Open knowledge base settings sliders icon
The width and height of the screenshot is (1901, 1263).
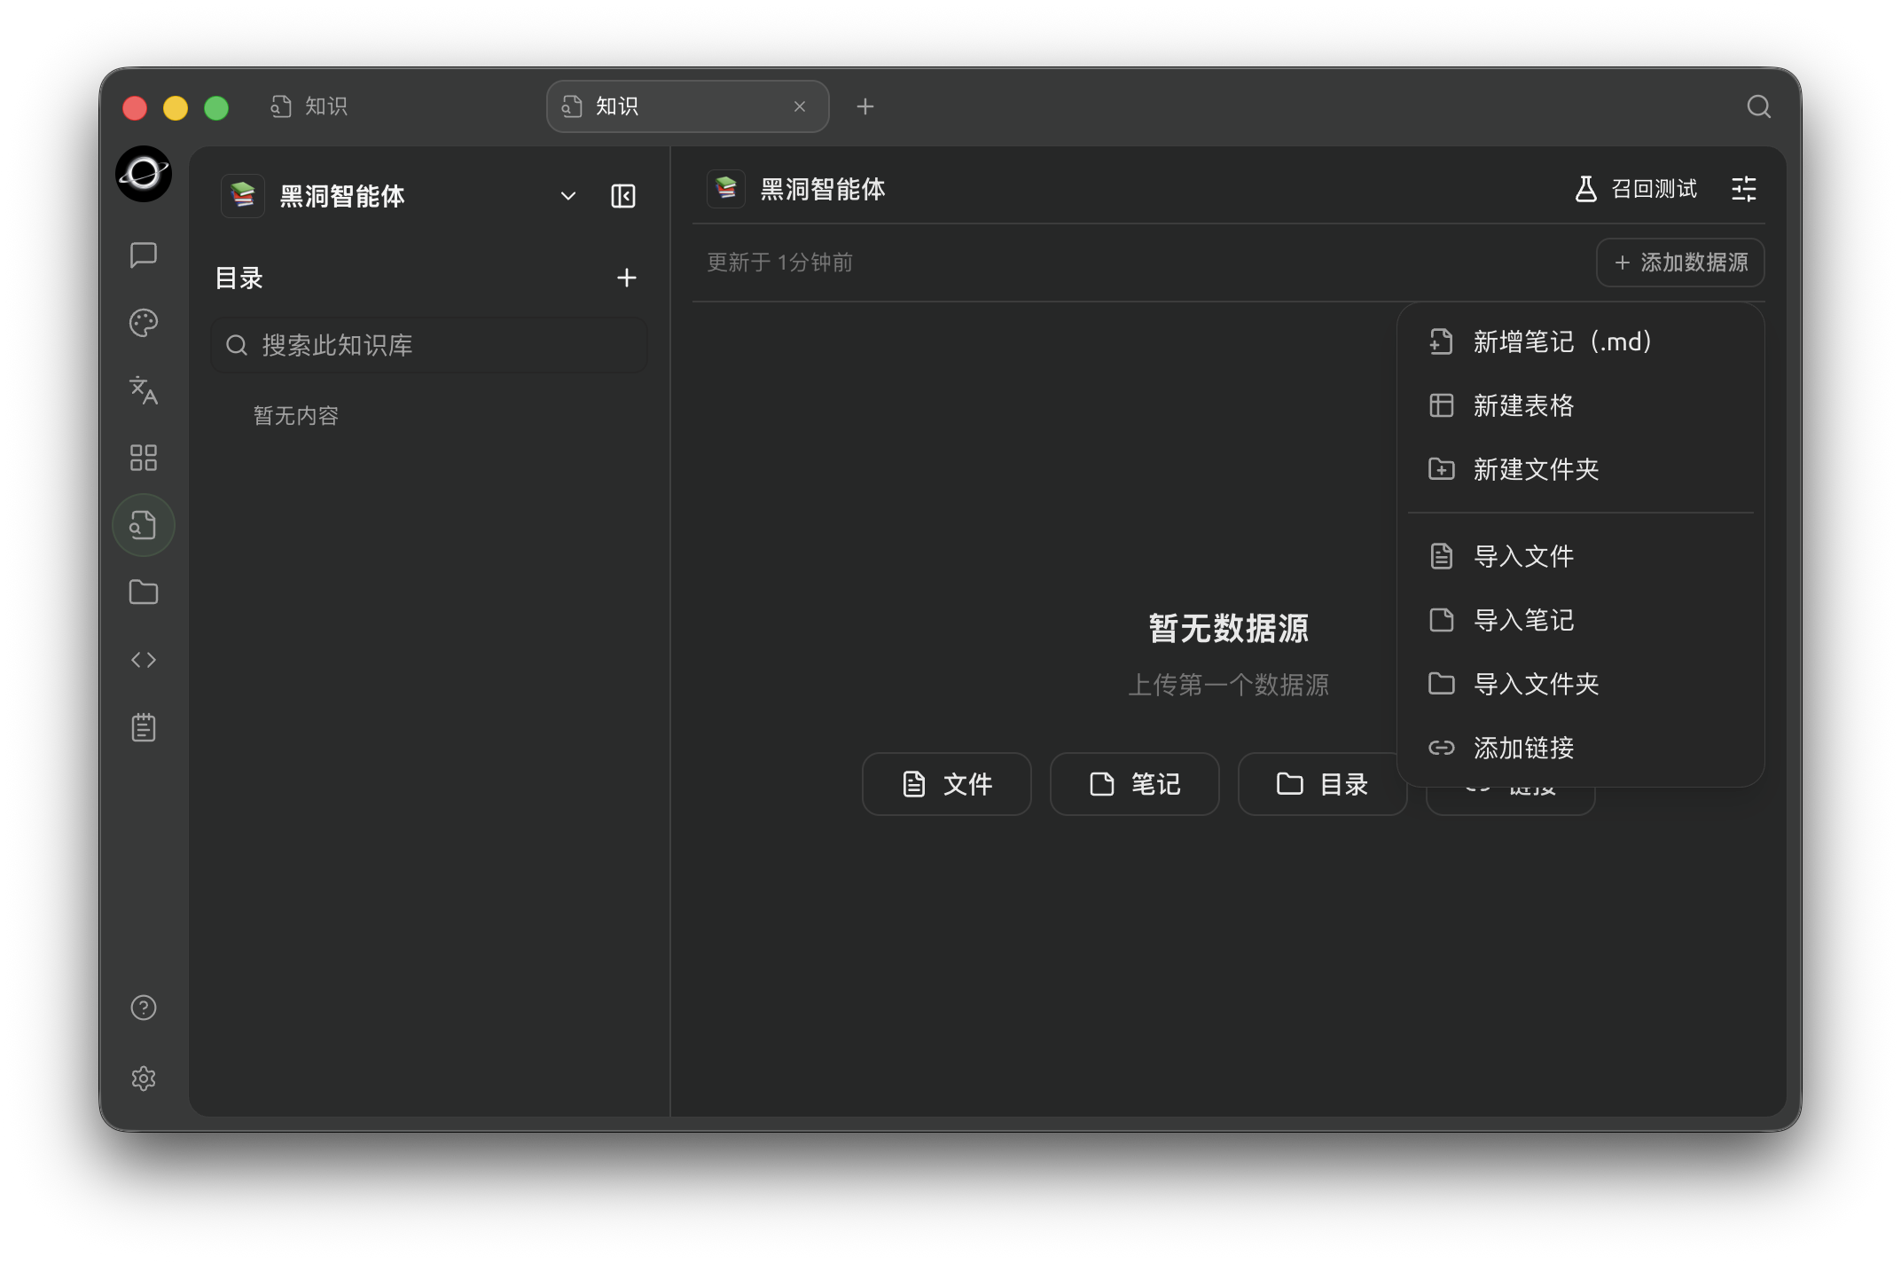[1743, 189]
